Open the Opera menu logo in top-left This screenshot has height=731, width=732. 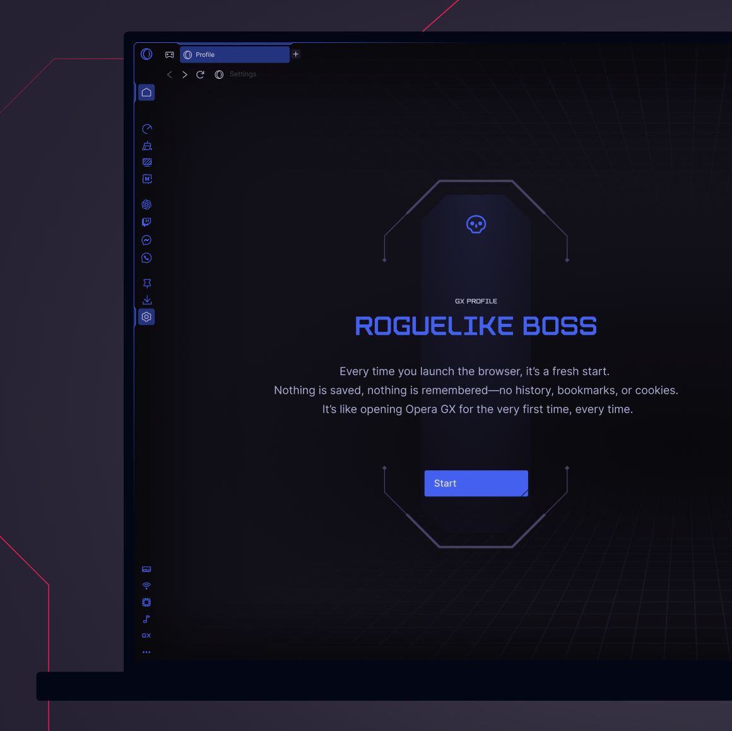coord(146,54)
